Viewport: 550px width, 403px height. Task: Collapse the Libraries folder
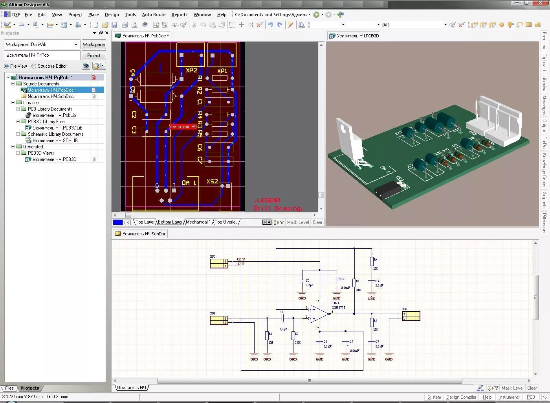(x=13, y=103)
